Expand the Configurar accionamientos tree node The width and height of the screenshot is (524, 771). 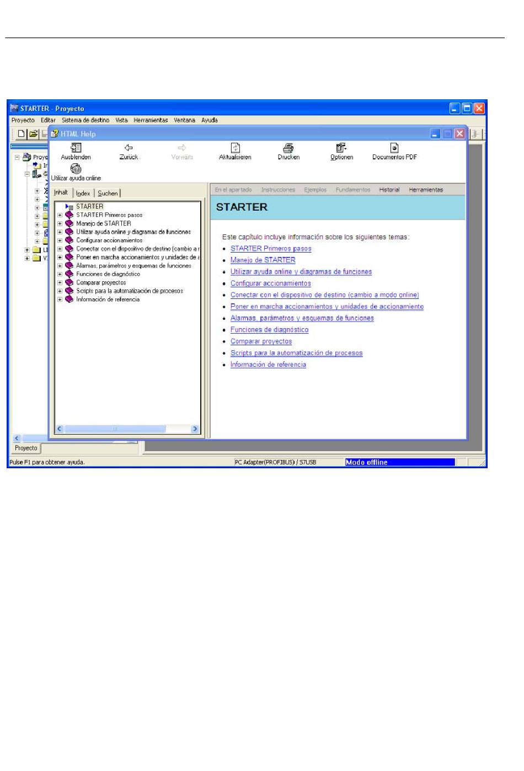[60, 240]
